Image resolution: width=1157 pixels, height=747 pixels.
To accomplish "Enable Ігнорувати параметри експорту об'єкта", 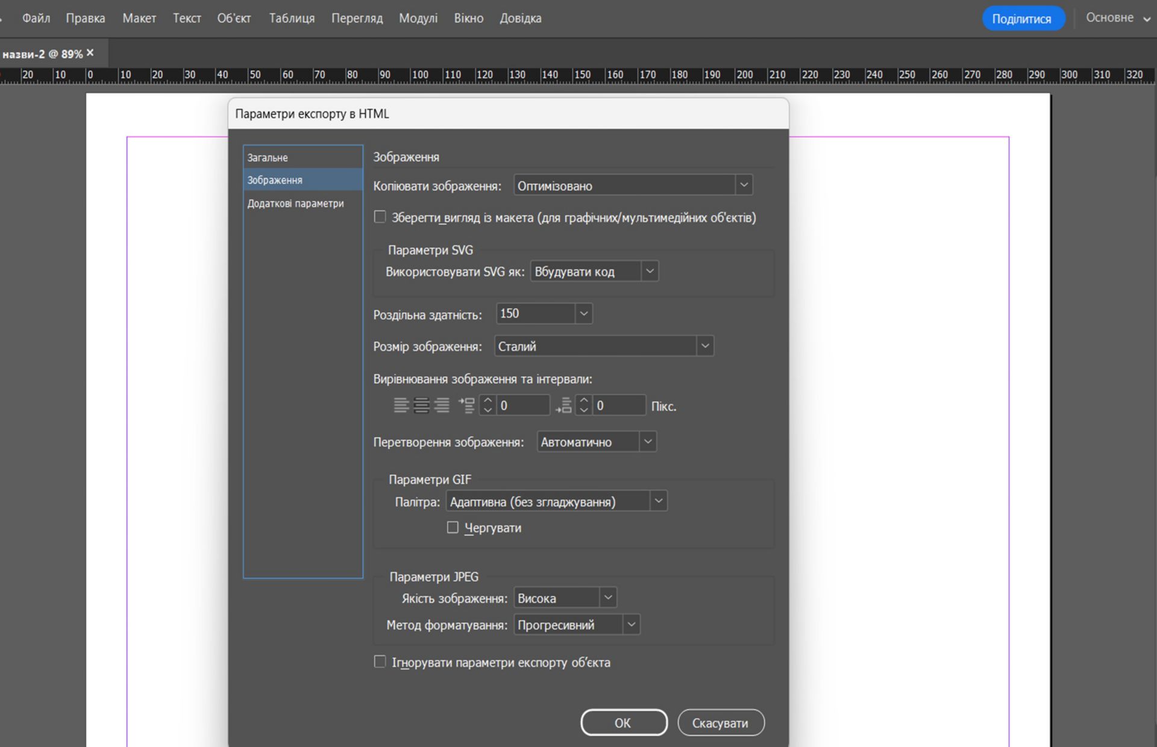I will (380, 662).
